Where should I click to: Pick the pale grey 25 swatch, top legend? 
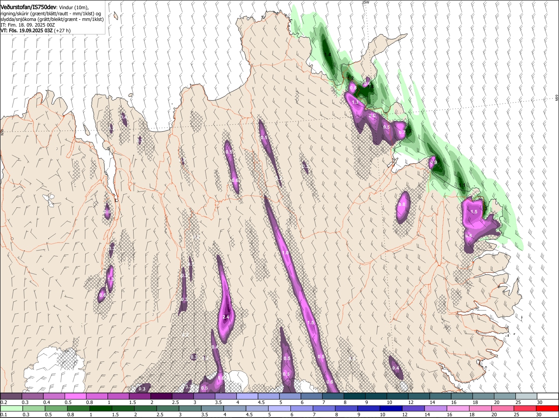(525, 396)
